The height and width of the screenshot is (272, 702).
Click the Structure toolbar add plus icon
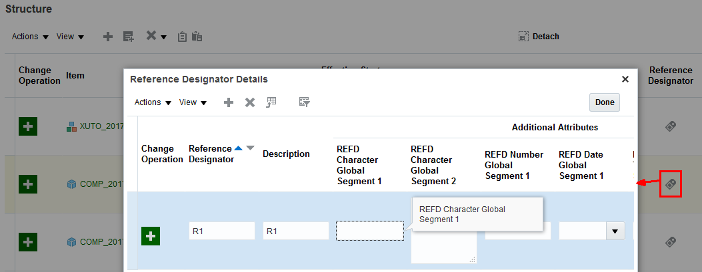click(x=107, y=37)
